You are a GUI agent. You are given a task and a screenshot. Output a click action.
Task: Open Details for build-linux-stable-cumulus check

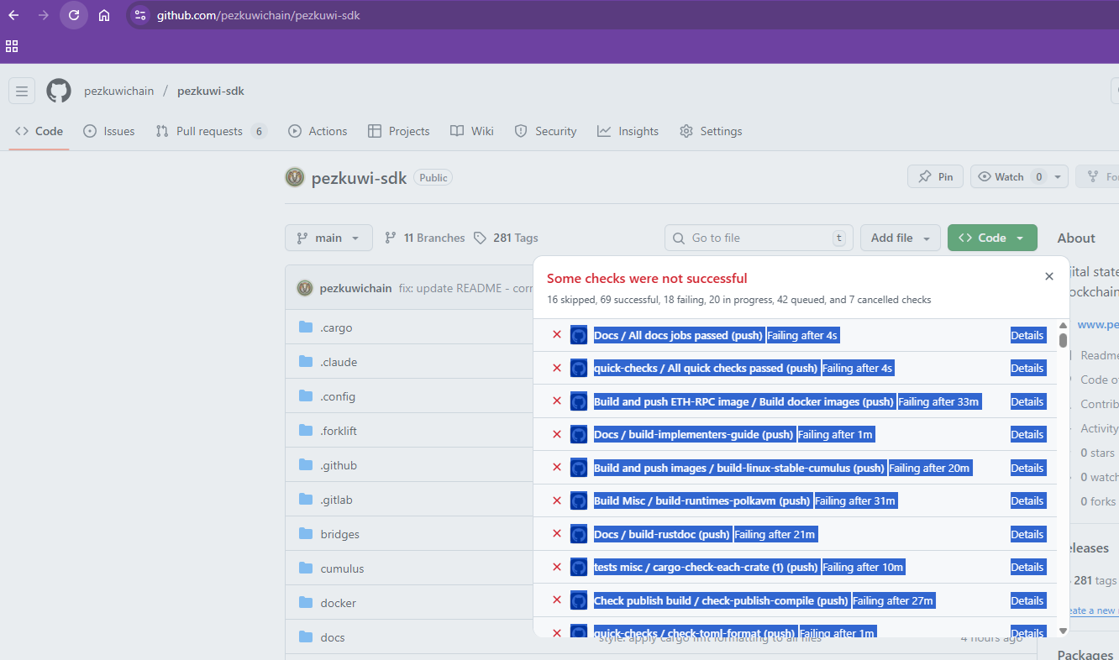click(1027, 468)
